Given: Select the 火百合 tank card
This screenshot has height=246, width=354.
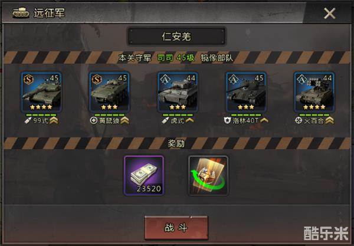Looking at the screenshot, I should coord(314,92).
